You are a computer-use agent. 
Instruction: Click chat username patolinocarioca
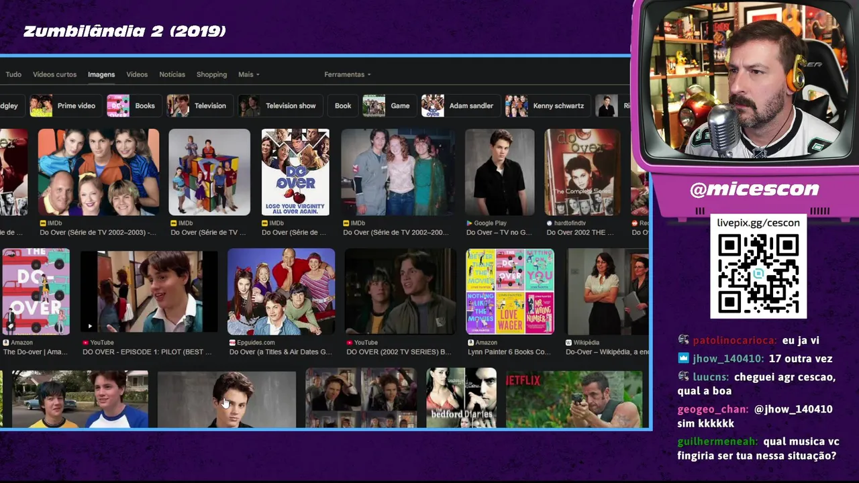coord(735,341)
